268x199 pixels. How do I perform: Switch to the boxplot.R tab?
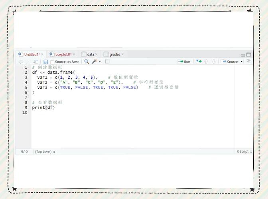click(x=63, y=55)
